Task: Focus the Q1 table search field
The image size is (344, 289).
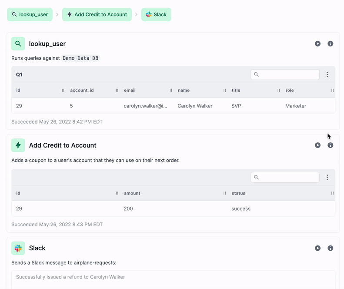Action: [x=285, y=74]
